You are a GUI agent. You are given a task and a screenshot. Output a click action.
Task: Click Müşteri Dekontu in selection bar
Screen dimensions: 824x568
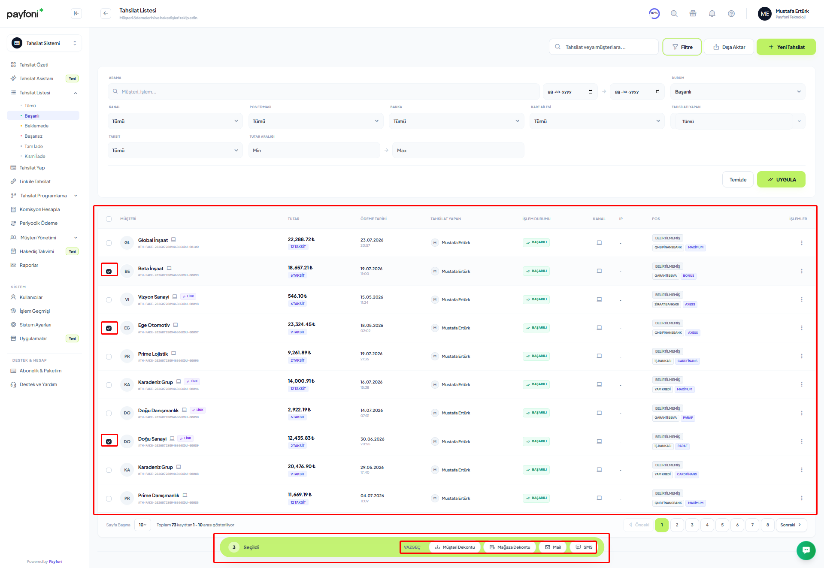[454, 547]
